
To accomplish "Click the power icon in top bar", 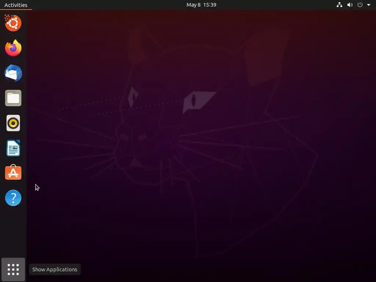I will pos(360,5).
